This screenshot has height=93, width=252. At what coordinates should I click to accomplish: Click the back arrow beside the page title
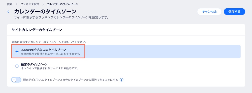8,12
